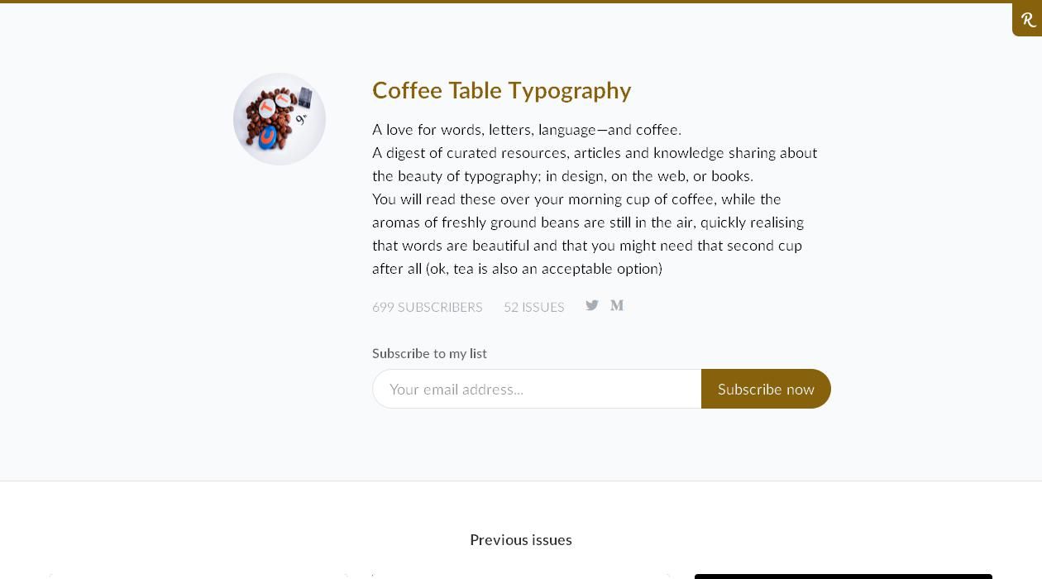Screen dimensions: 1042x579
Task: Click the "Subscribe to my list" label
Action: [x=429, y=353]
